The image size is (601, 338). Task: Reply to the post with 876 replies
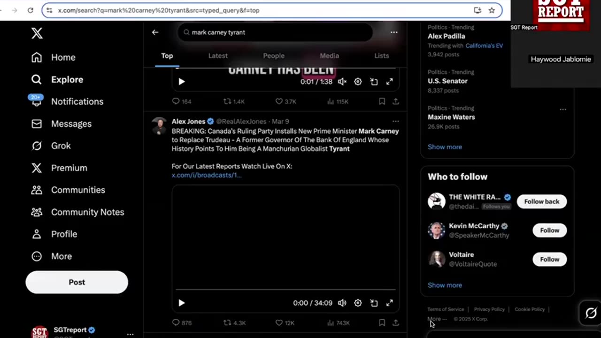(x=181, y=323)
